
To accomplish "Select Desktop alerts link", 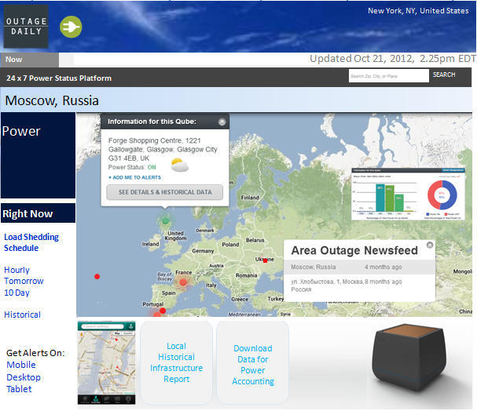I will click(x=24, y=377).
